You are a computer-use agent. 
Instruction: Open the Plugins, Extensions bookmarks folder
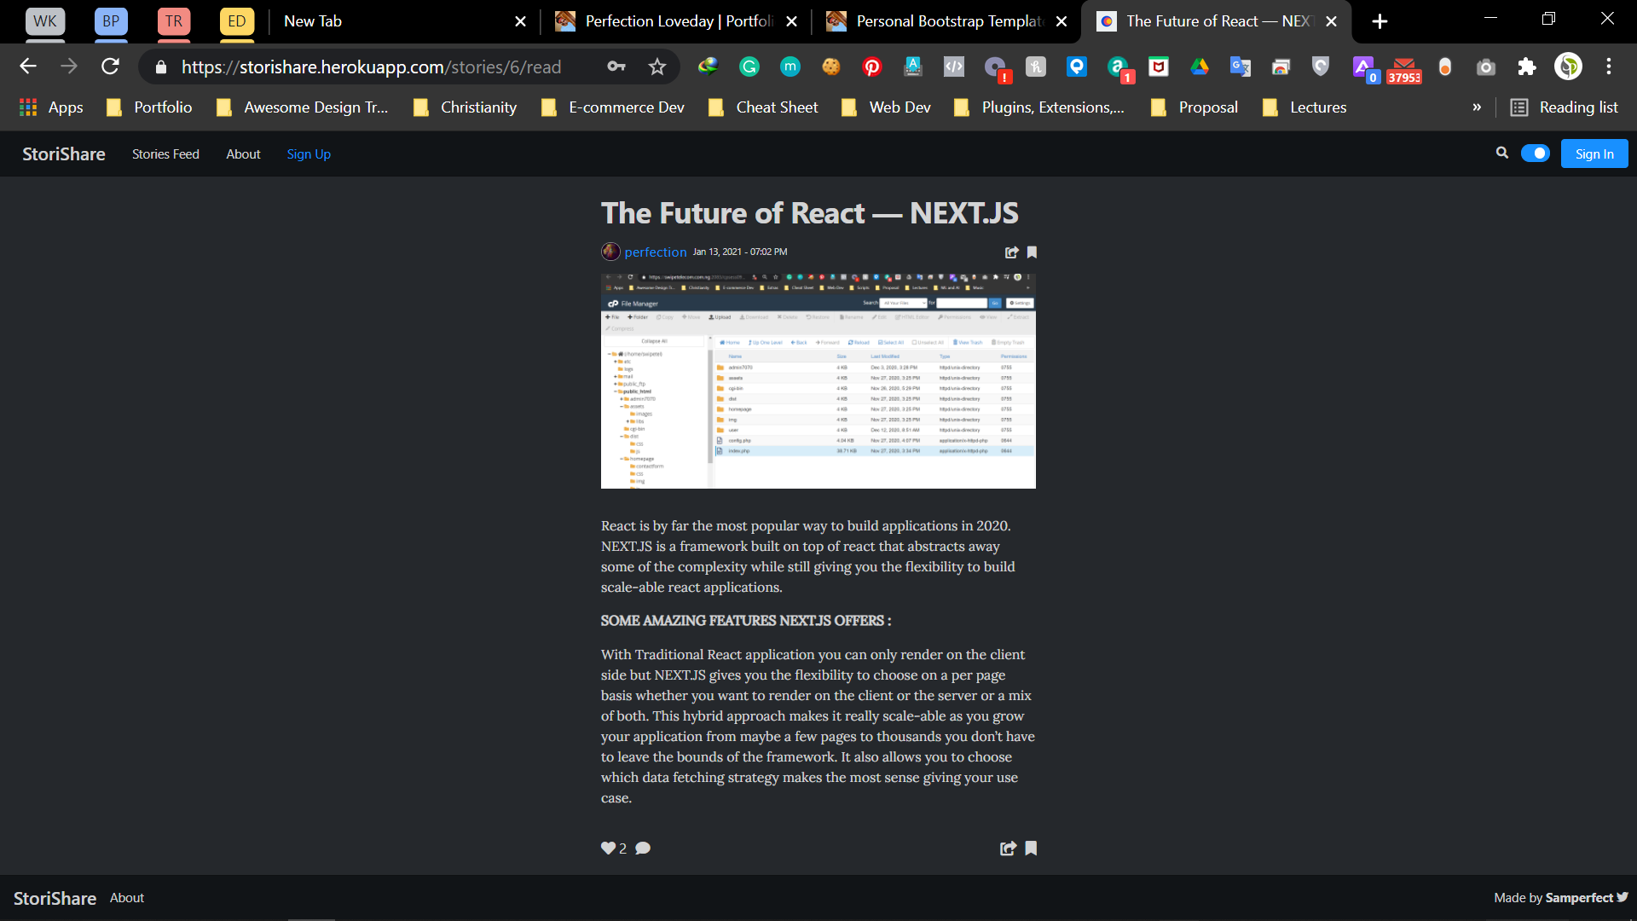1039,107
